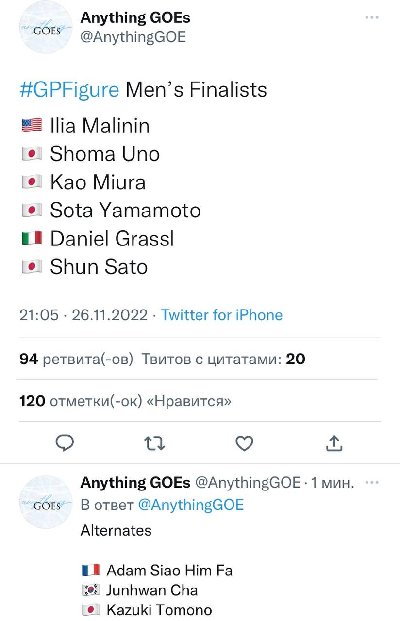The height and width of the screenshot is (621, 400).
Task: Open the reply tweet's three-dot menu
Action: (371, 483)
